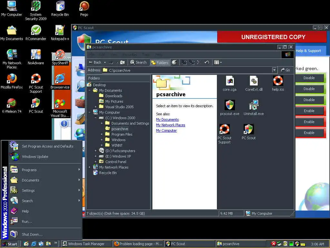The image size is (330, 248).
Task: Select the help.ico lifebuoy file
Action: 278,84
